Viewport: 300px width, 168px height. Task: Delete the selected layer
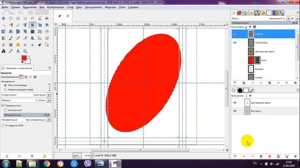pyautogui.click(x=295, y=83)
